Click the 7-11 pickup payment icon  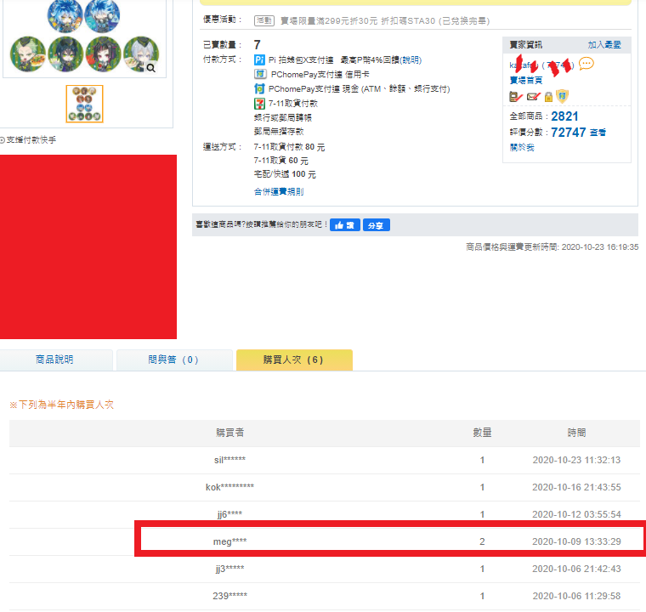(x=259, y=104)
